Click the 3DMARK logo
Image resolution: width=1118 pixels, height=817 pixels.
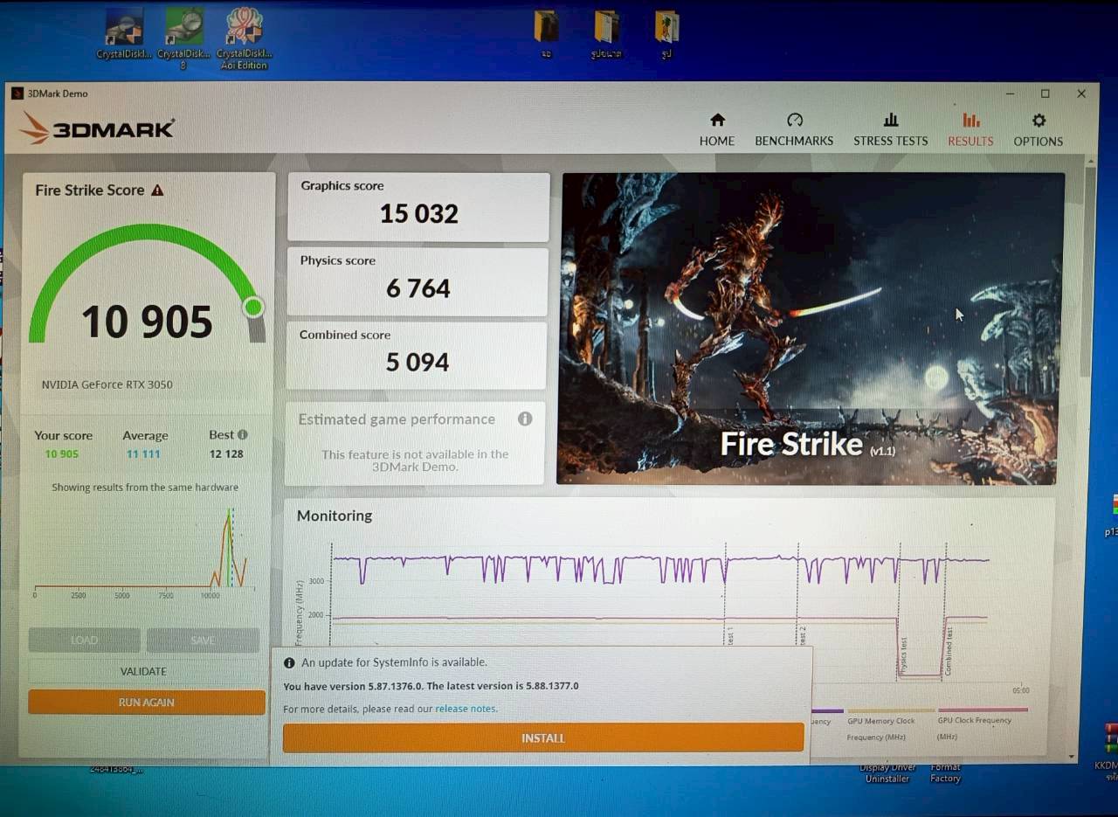tap(96, 127)
